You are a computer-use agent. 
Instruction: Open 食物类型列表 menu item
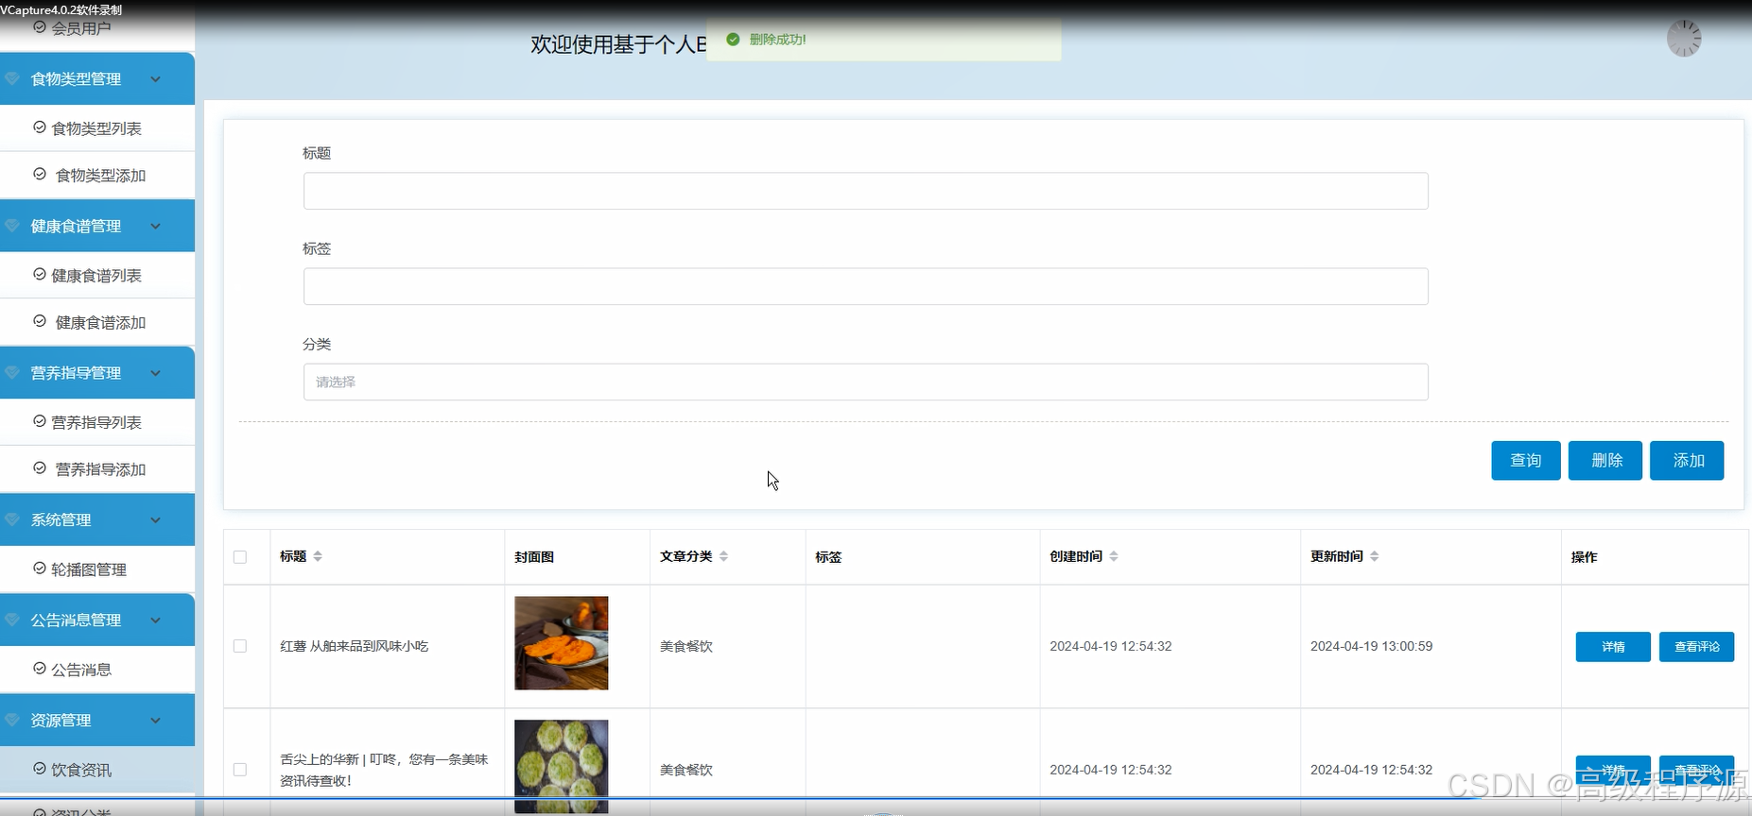click(x=97, y=127)
